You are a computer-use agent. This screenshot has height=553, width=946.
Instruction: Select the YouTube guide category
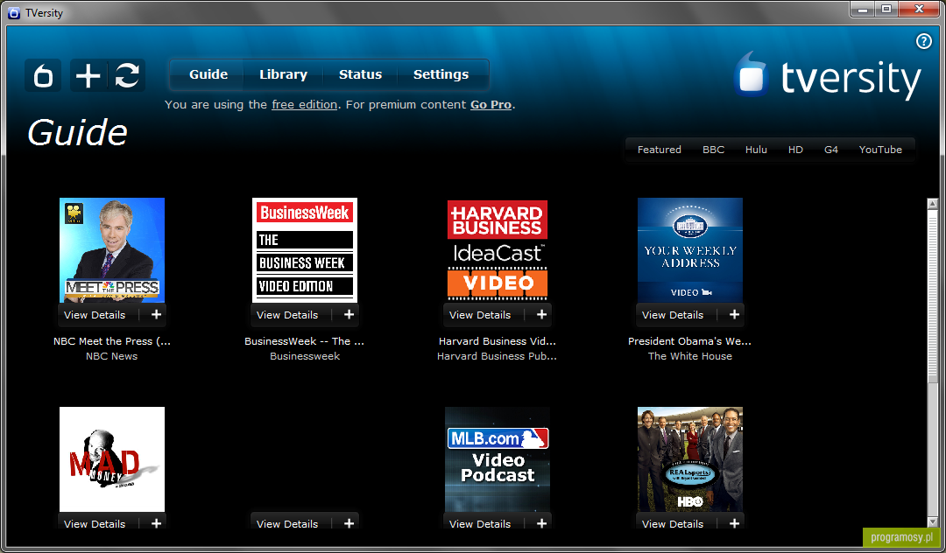880,150
